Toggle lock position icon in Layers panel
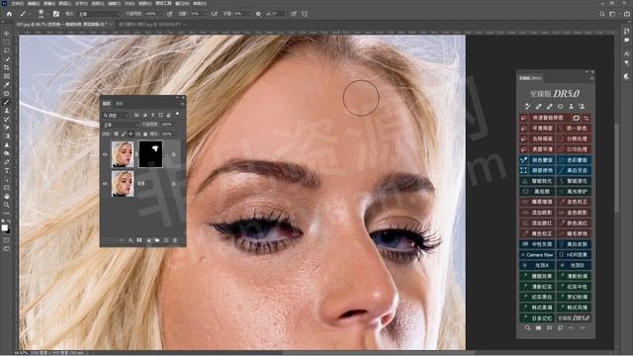Image resolution: width=633 pixels, height=356 pixels. (131, 133)
